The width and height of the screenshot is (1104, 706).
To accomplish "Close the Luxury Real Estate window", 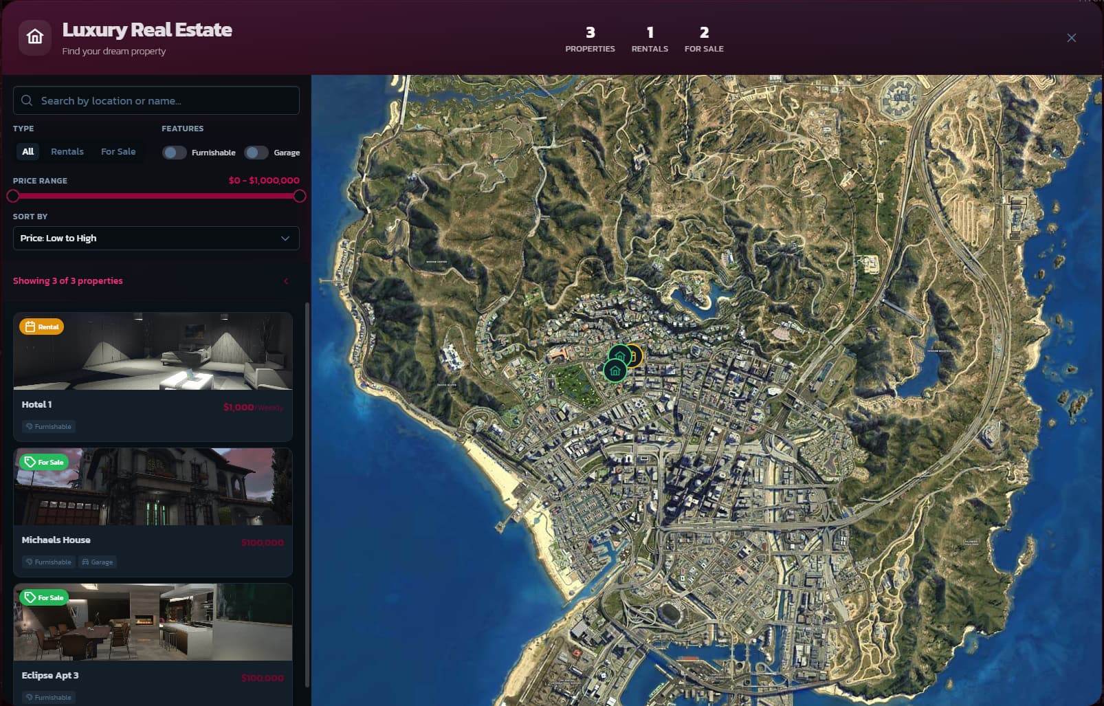I will pyautogui.click(x=1071, y=38).
